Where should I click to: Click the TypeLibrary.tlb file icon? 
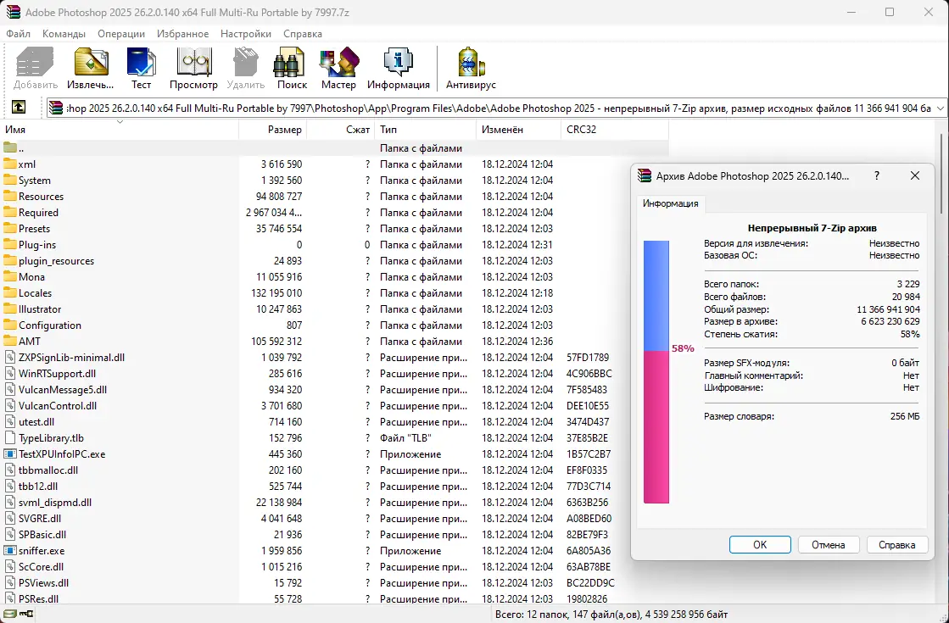tap(9, 437)
